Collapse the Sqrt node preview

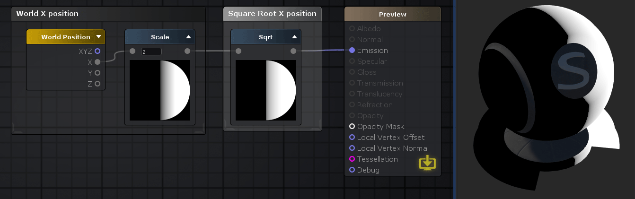(x=294, y=37)
